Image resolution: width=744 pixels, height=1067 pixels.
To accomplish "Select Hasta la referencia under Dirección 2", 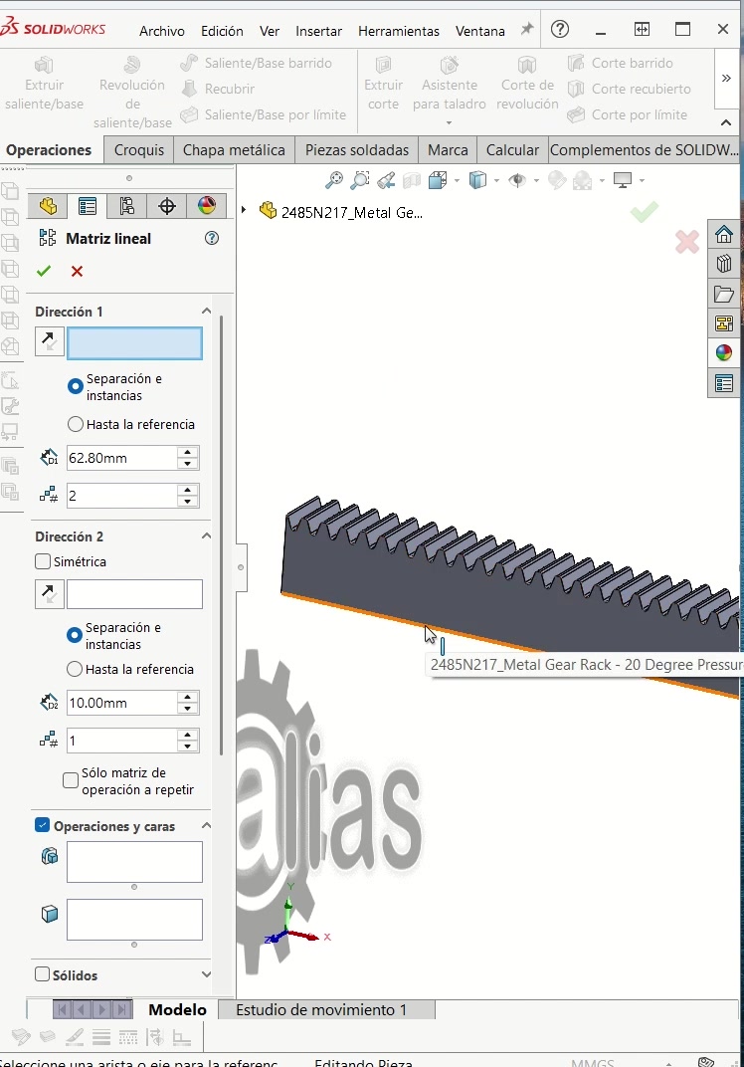I will coord(75,669).
